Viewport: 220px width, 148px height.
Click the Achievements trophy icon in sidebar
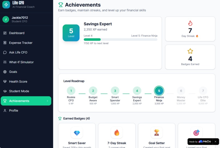click(x=5, y=101)
